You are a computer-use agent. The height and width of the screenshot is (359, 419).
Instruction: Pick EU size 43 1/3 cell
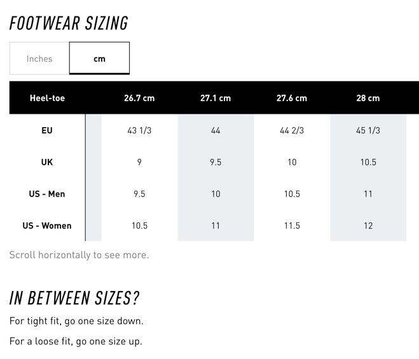coord(139,130)
